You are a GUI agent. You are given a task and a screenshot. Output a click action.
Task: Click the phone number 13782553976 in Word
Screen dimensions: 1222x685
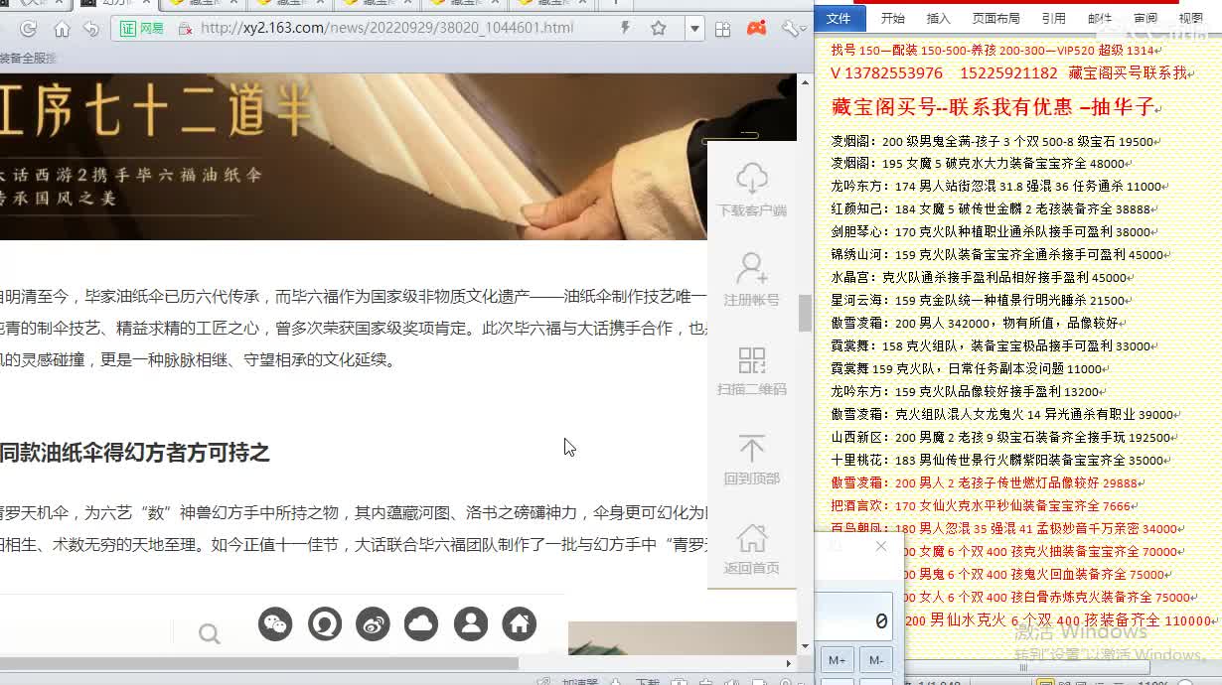click(894, 73)
